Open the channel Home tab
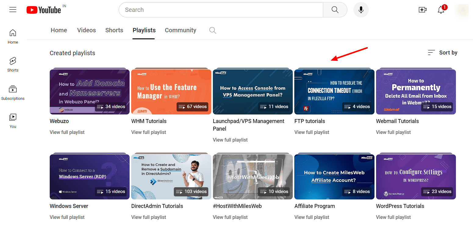Image resolution: width=473 pixels, height=225 pixels. click(59, 30)
